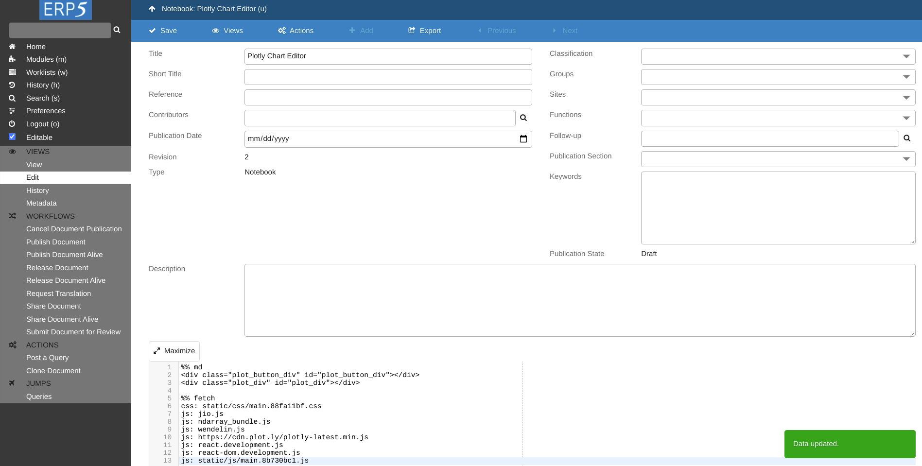Click into the Description text area
Viewport: 922px width, 466px height.
(x=580, y=300)
